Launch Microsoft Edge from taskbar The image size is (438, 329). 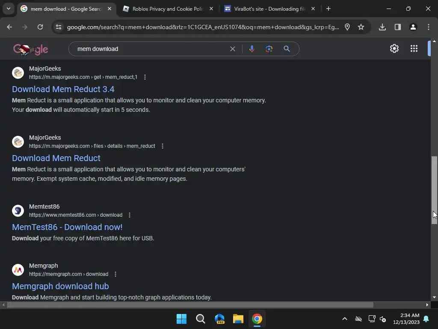[x=219, y=319]
